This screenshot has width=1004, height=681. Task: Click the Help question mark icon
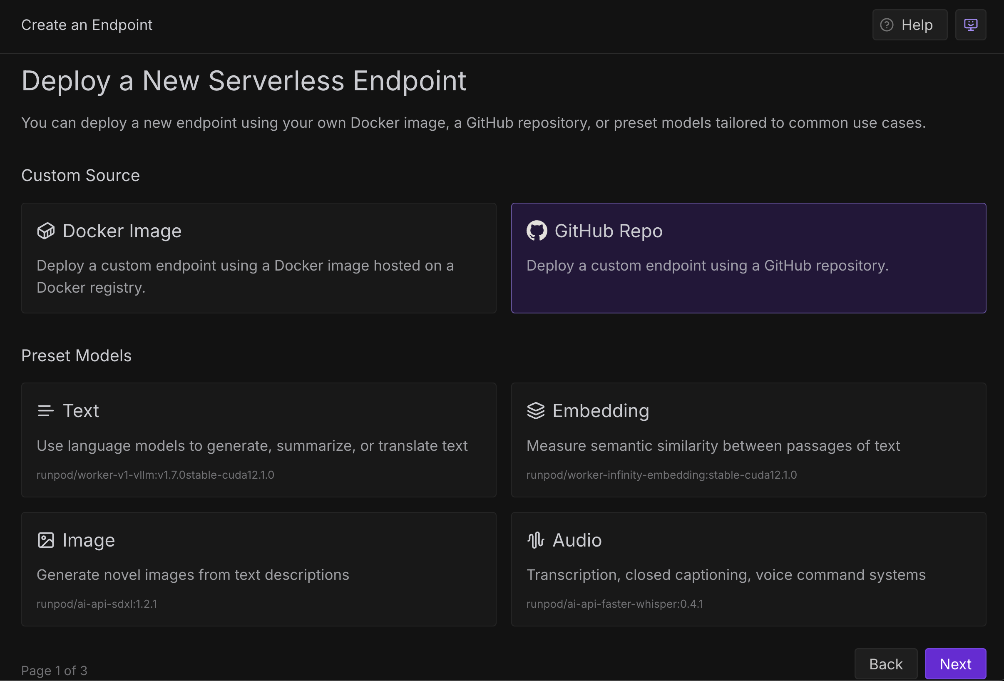[887, 25]
